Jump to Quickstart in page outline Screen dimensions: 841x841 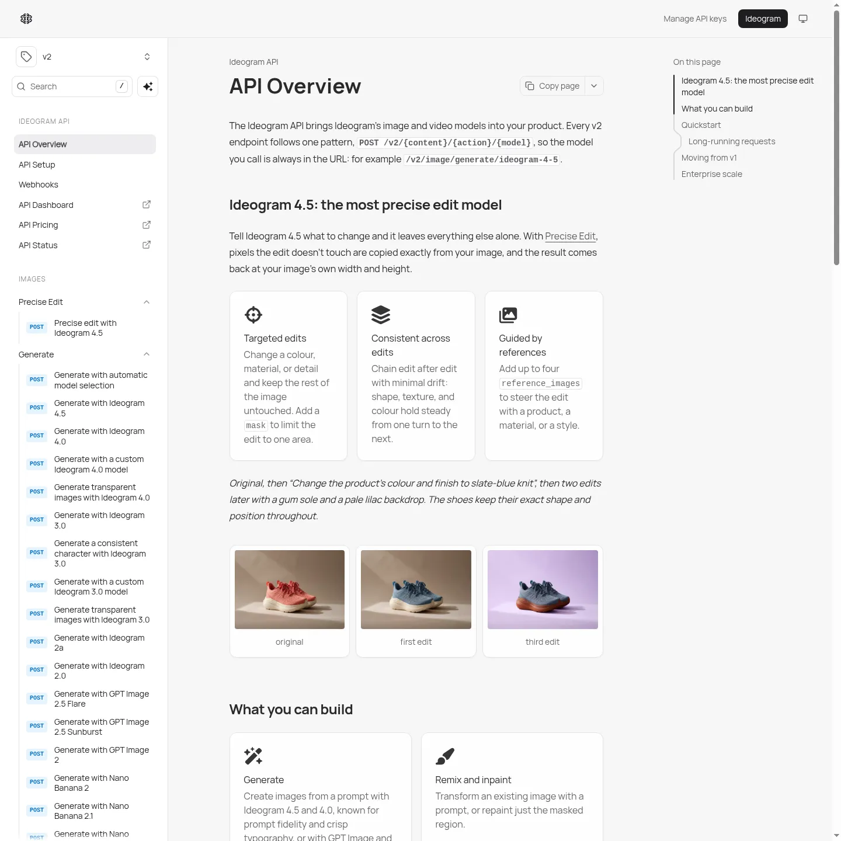click(701, 125)
